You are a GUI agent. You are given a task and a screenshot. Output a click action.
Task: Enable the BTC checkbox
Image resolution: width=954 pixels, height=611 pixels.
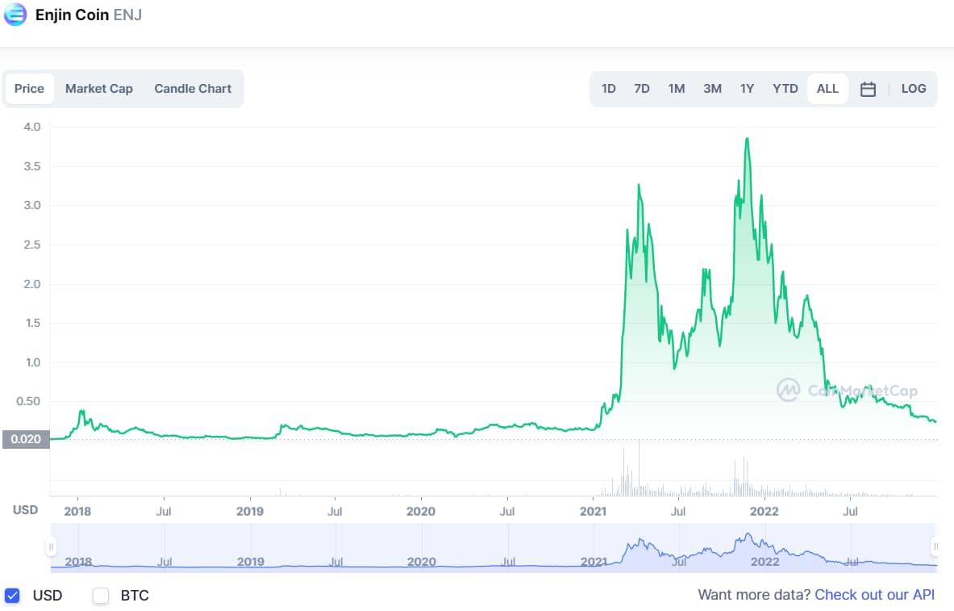pyautogui.click(x=100, y=596)
